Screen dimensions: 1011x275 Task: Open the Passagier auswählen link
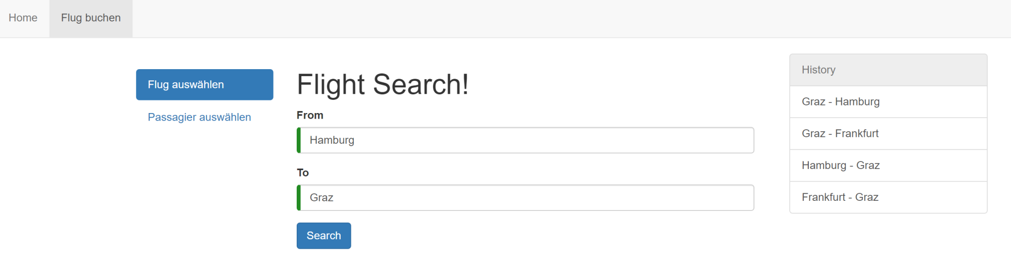point(199,117)
